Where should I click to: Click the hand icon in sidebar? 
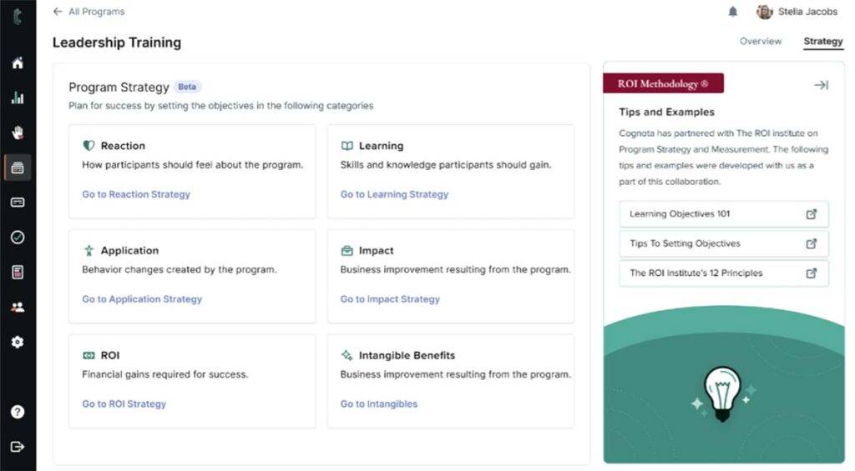(x=18, y=133)
